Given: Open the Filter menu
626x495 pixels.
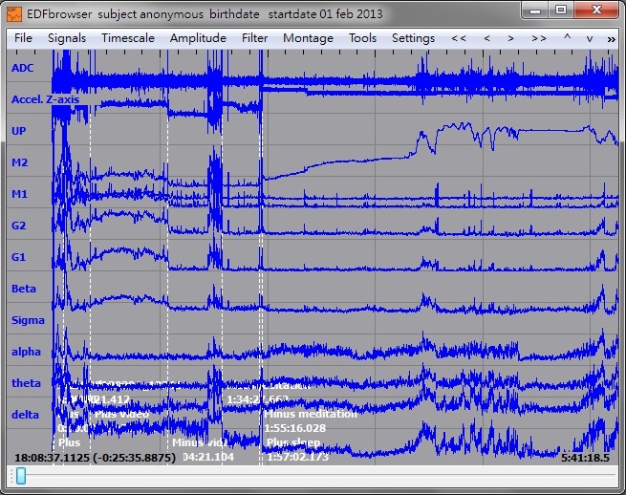Looking at the screenshot, I should pos(254,38).
